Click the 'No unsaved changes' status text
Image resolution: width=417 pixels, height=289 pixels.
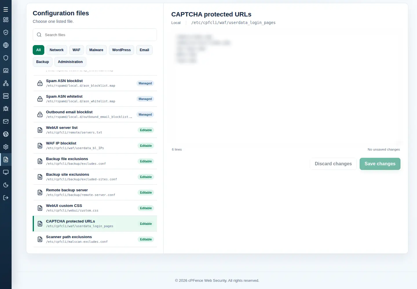[x=384, y=149]
